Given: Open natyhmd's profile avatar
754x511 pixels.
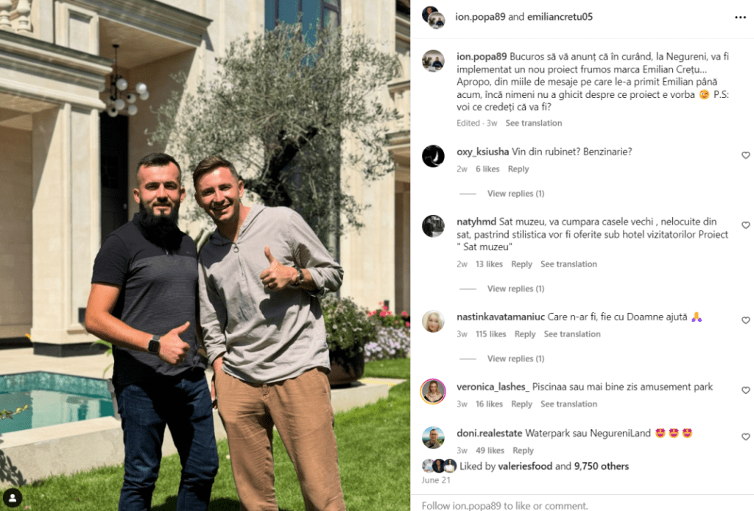Looking at the screenshot, I should coord(433,226).
